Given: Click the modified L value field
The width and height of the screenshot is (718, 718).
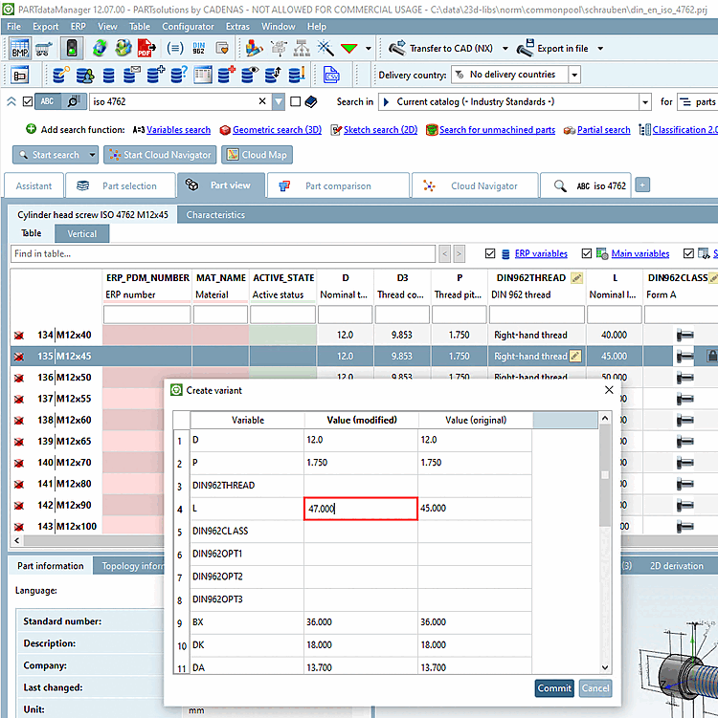Looking at the screenshot, I should (x=361, y=509).
